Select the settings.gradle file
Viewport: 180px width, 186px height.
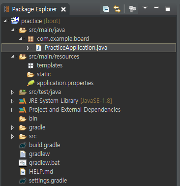pyautogui.click(x=48, y=181)
